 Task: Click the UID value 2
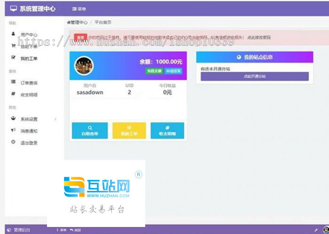[129, 92]
